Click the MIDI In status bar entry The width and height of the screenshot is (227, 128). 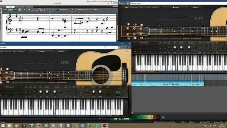point(183,122)
